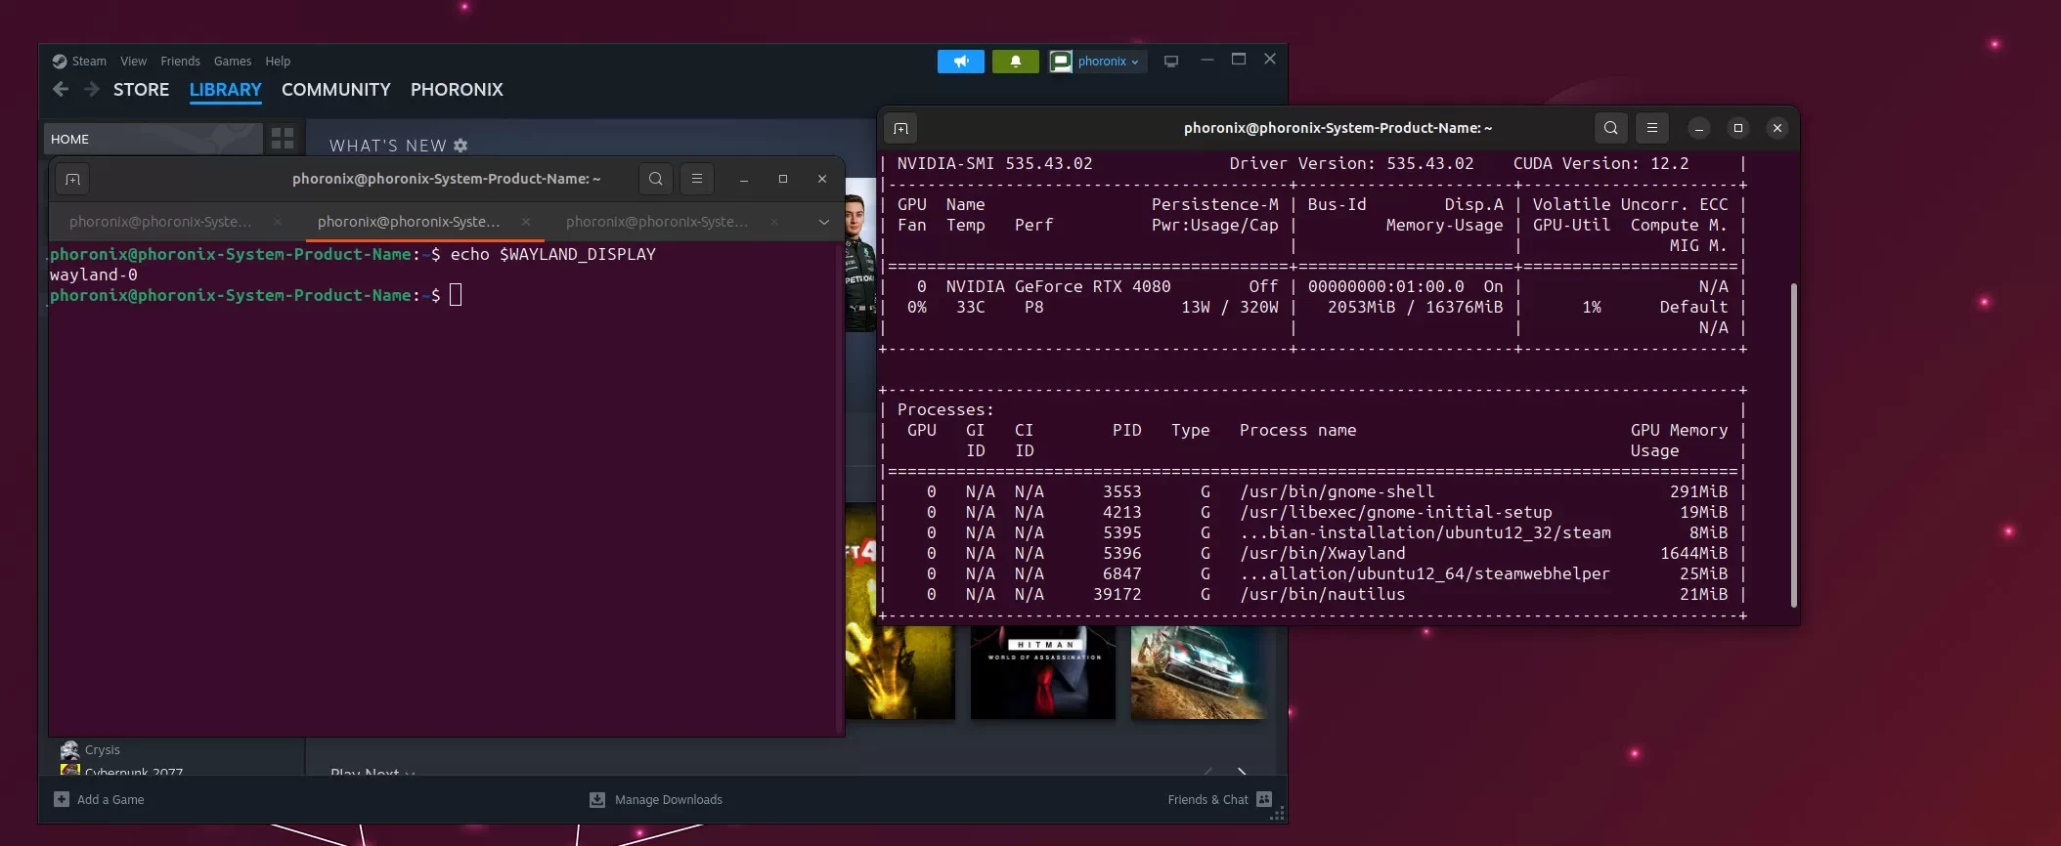Open the Games menu
2061x846 pixels.
233,61
